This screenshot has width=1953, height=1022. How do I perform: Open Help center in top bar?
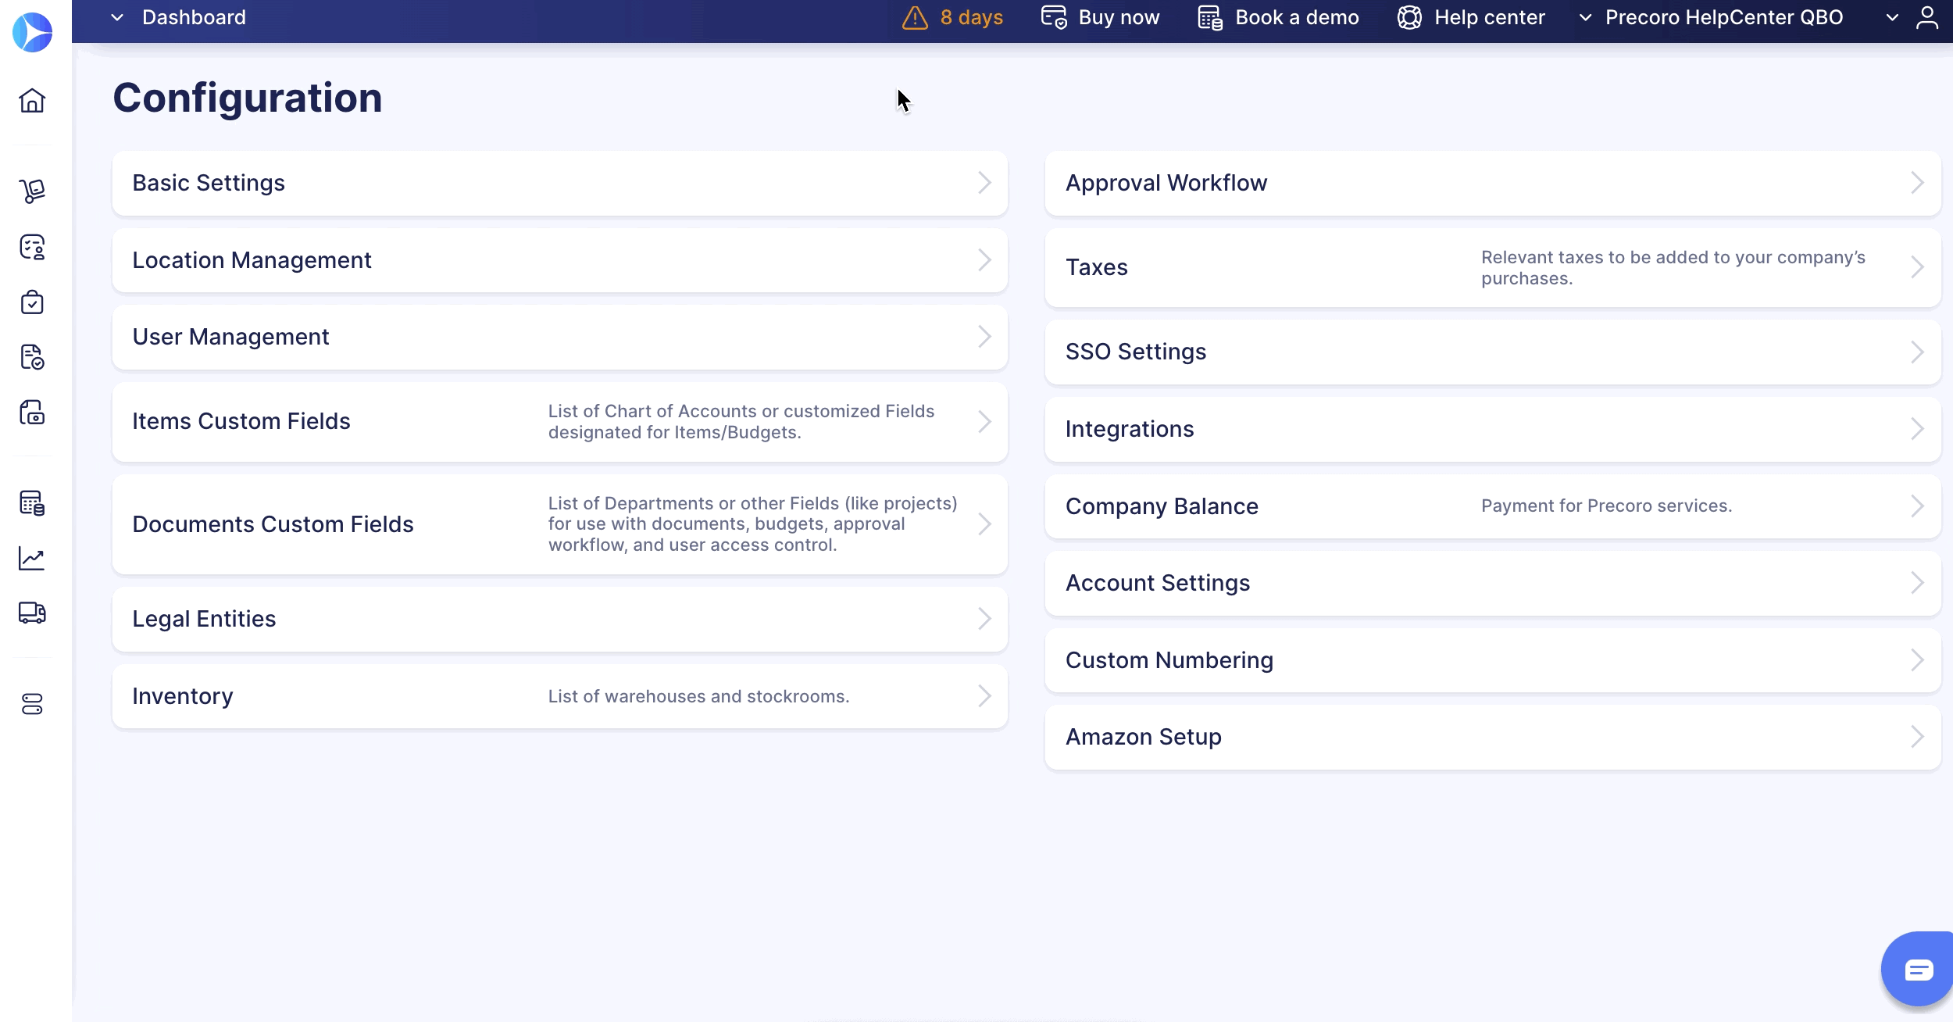tap(1489, 18)
